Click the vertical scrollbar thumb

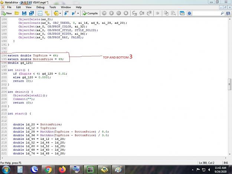tap(229, 84)
